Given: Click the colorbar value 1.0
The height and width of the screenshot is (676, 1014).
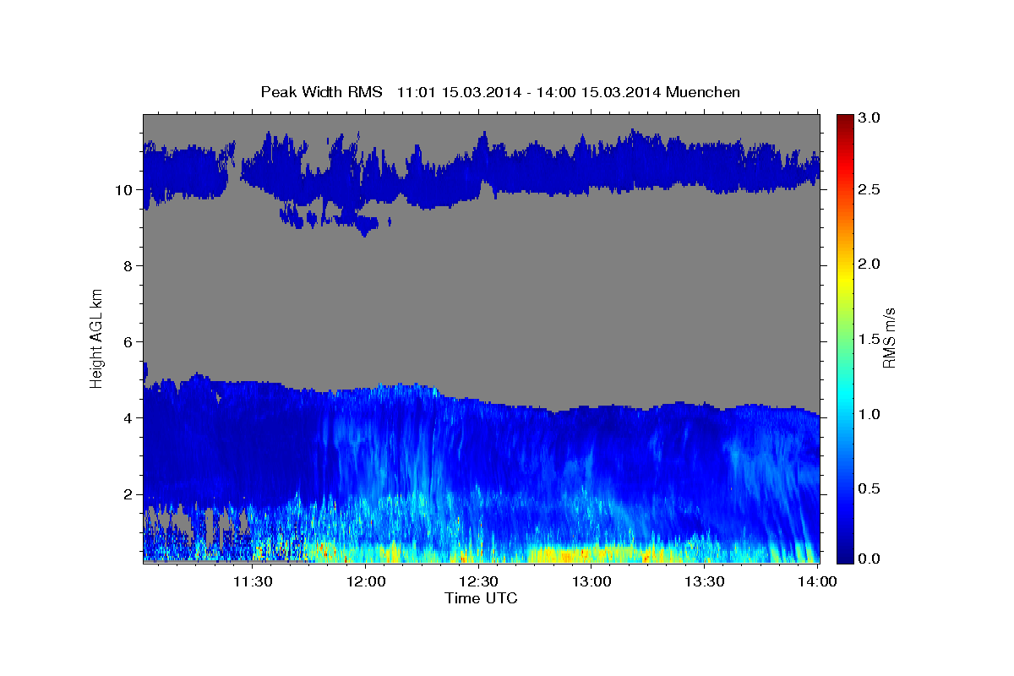Looking at the screenshot, I should (870, 414).
